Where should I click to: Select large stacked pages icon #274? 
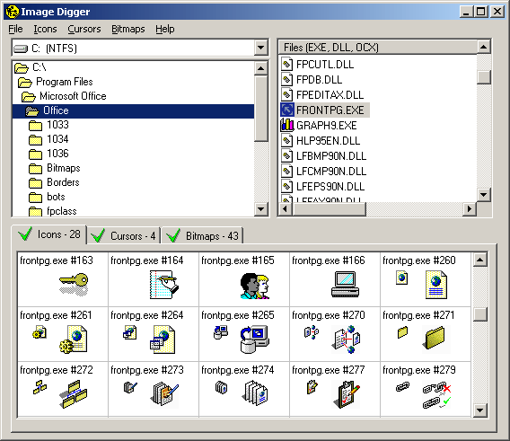click(255, 393)
